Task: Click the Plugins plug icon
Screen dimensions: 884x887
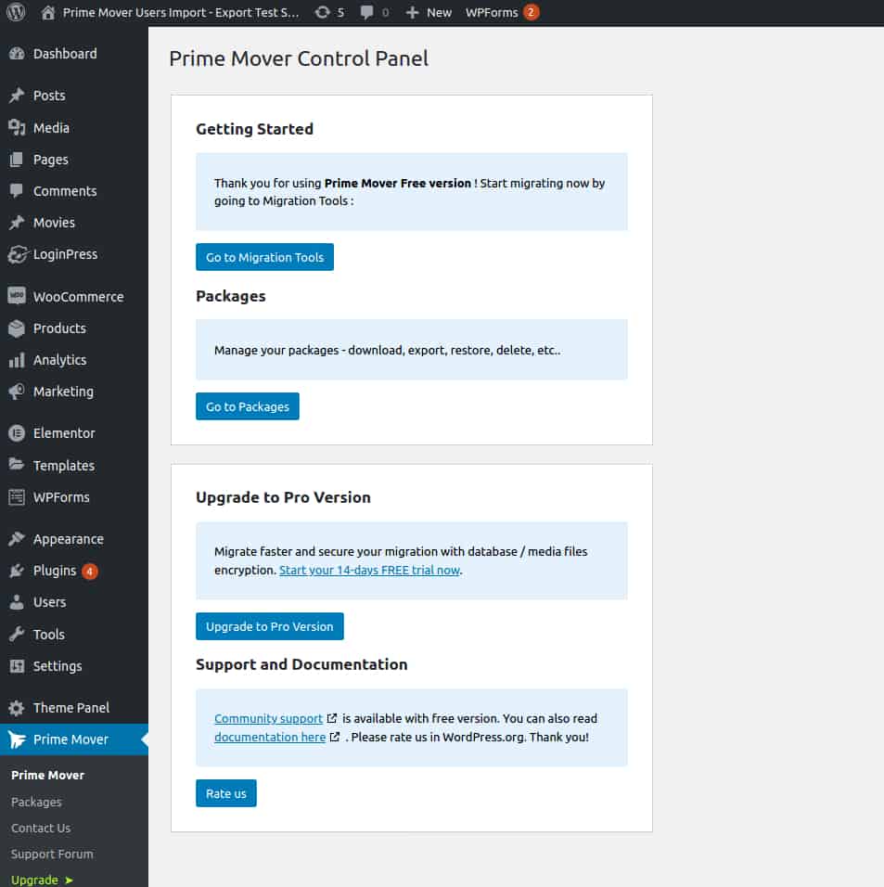Action: click(x=17, y=571)
